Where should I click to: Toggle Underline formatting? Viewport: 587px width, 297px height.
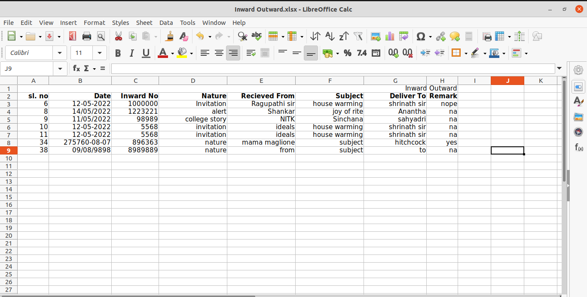pyautogui.click(x=146, y=53)
